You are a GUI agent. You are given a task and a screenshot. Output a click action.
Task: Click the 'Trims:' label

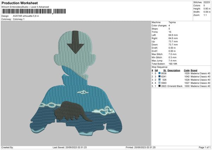tap(155, 32)
